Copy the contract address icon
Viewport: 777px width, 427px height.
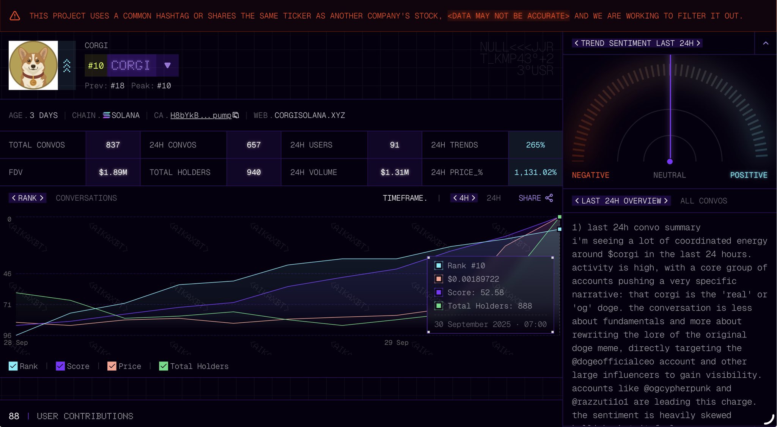[236, 115]
